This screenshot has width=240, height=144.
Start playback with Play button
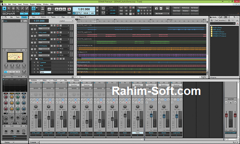[57, 9]
